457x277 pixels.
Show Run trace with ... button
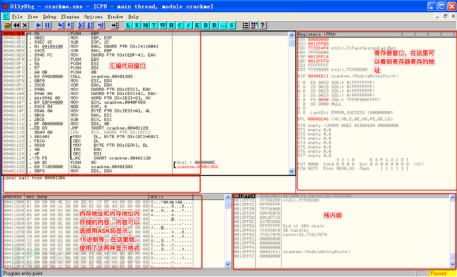(x=223, y=25)
